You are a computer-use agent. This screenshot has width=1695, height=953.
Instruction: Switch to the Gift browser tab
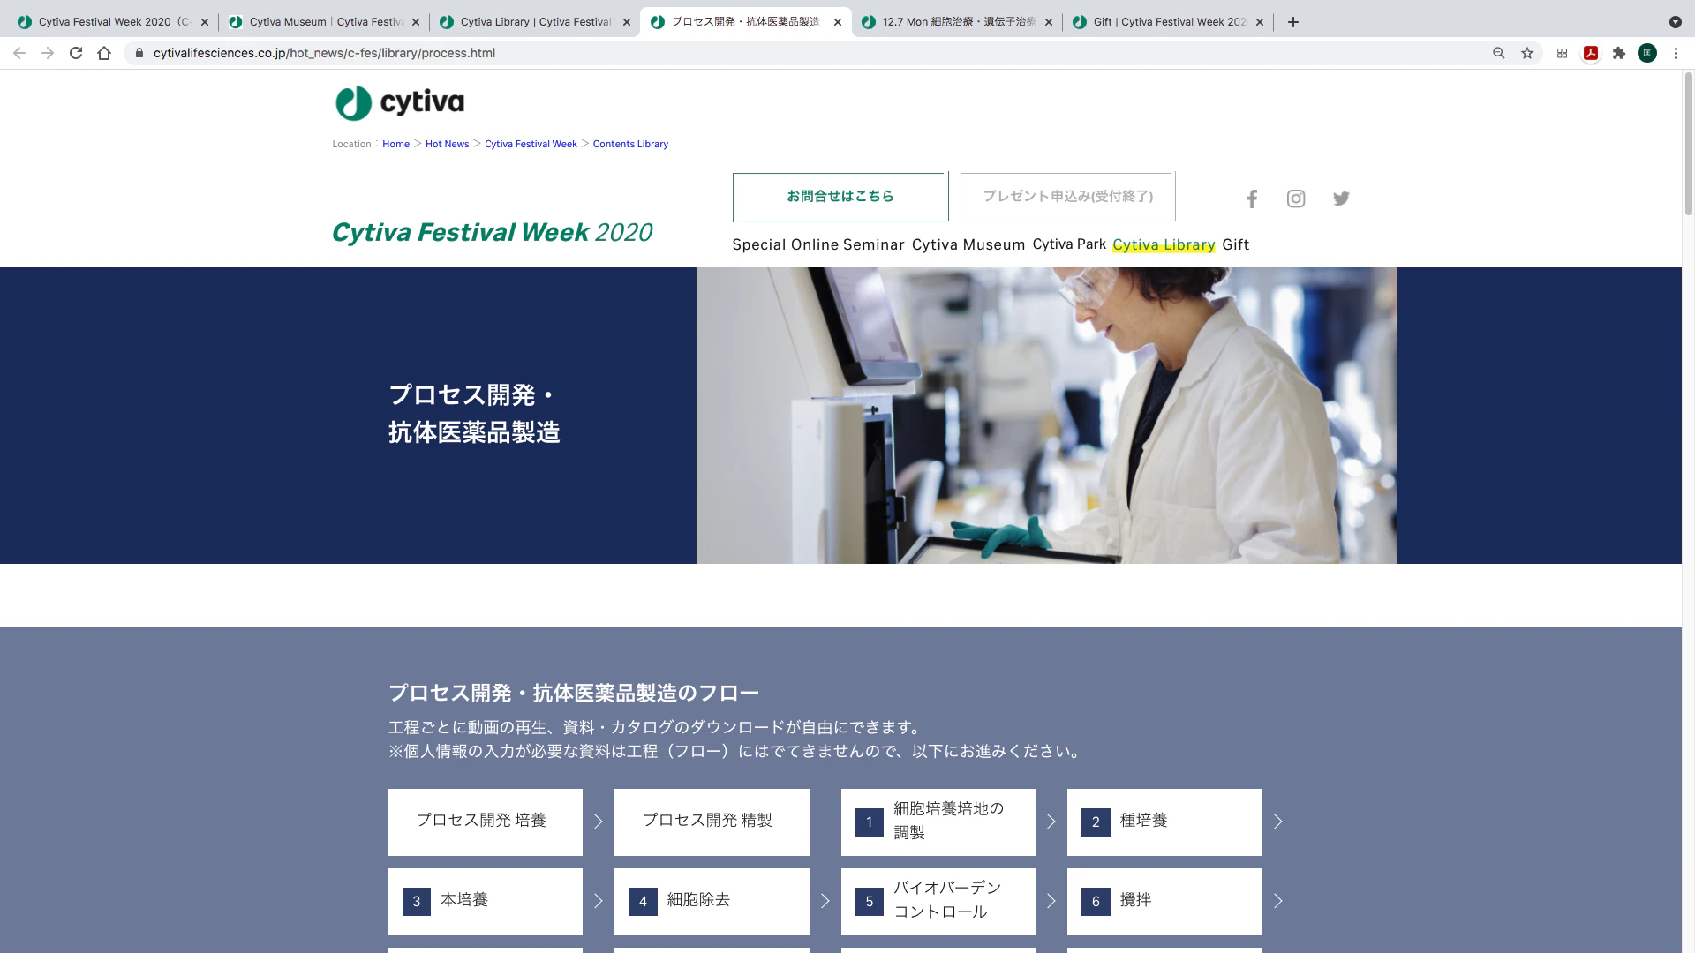(1168, 22)
